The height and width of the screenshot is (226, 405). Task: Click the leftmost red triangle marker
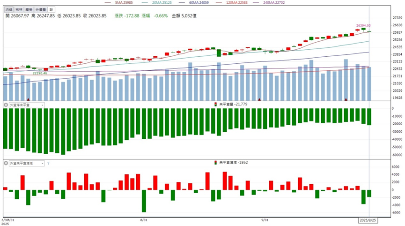coord(28,99)
